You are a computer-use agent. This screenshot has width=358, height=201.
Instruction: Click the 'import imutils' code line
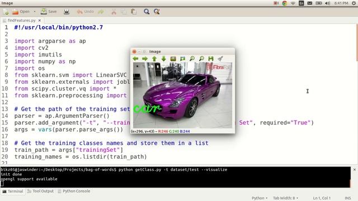tap(38, 55)
